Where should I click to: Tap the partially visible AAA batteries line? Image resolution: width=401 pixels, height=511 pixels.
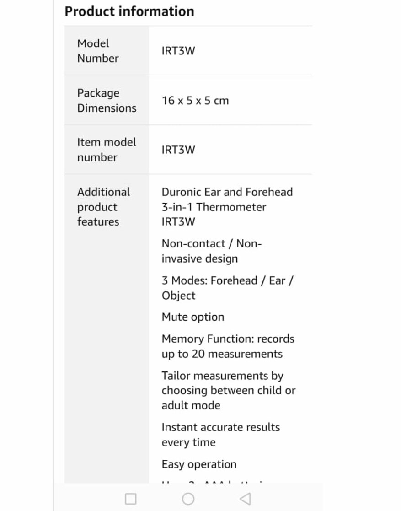click(x=215, y=481)
